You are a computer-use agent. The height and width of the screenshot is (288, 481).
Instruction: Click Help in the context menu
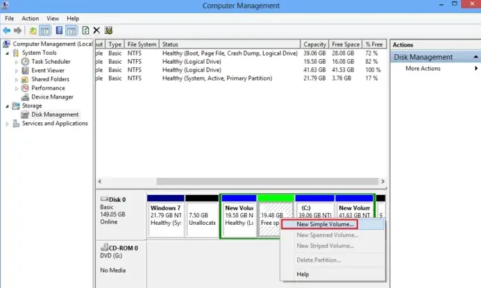[x=303, y=274]
